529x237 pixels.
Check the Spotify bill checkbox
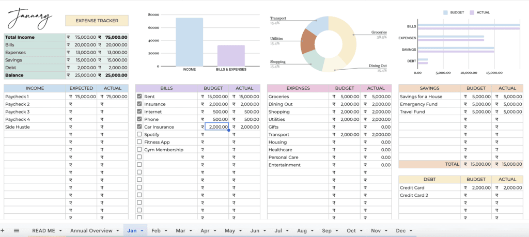(x=139, y=134)
